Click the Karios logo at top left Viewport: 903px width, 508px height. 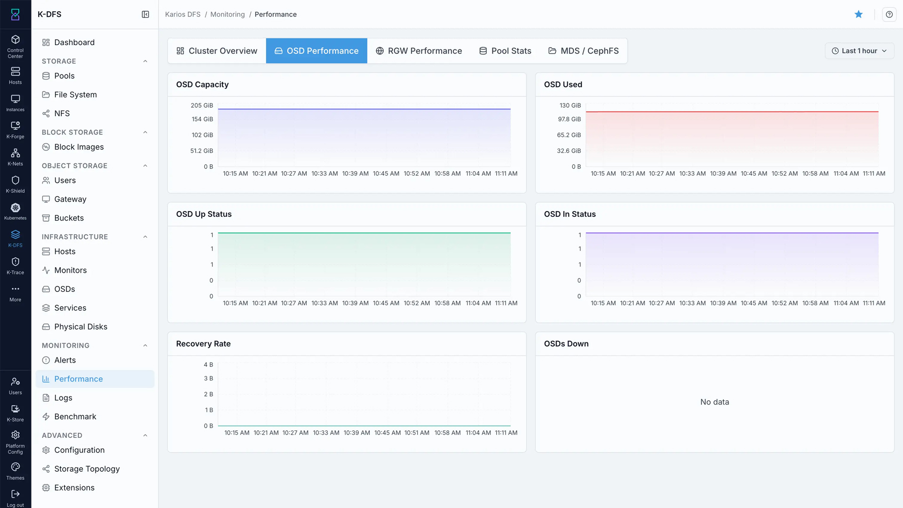point(15,15)
